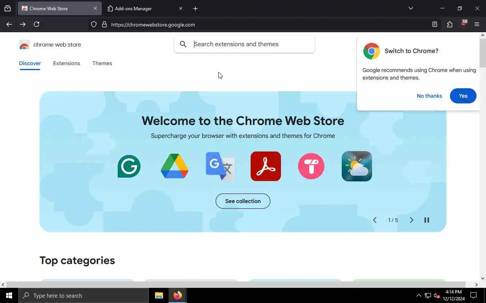Close the Add-ons Manager tab

point(181,8)
